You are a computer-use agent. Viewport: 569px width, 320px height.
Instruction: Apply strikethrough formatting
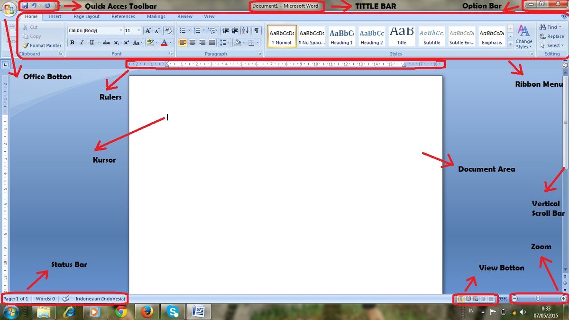(107, 43)
